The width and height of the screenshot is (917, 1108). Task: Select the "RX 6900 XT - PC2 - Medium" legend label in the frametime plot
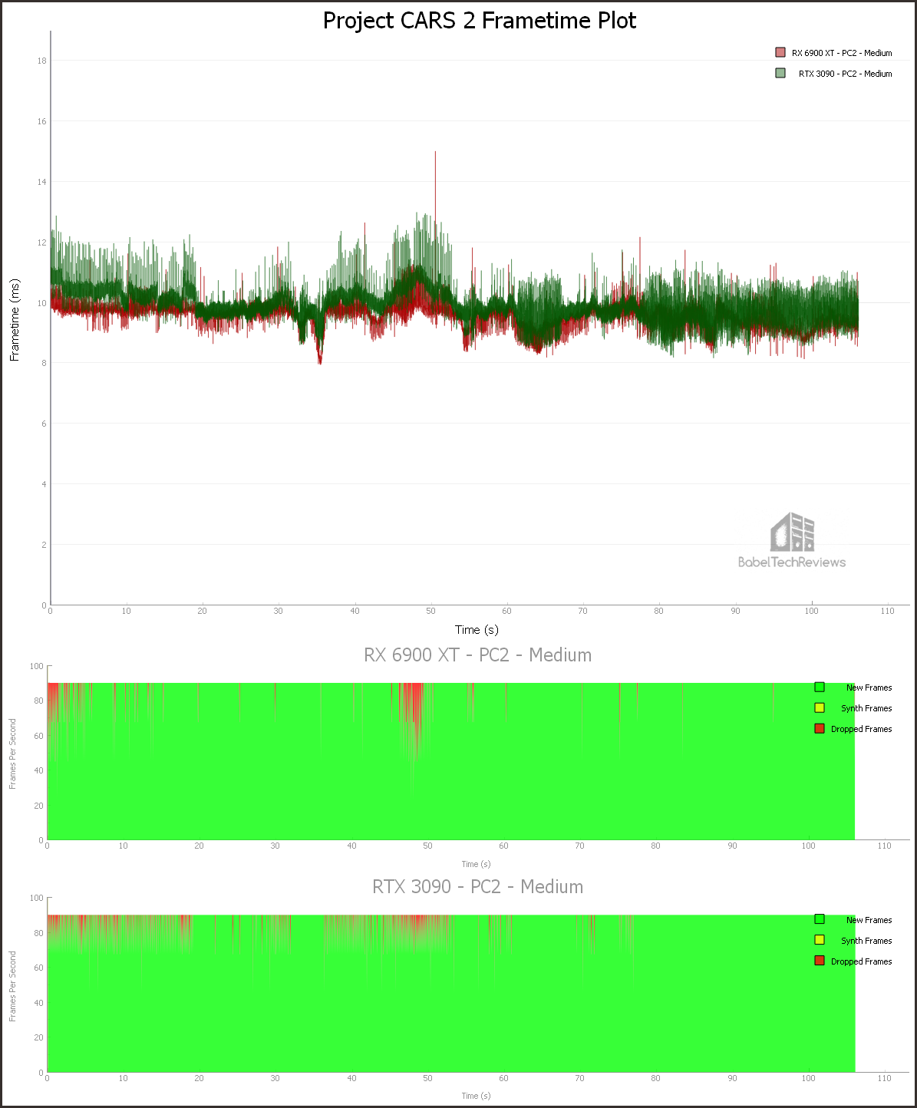(x=842, y=53)
